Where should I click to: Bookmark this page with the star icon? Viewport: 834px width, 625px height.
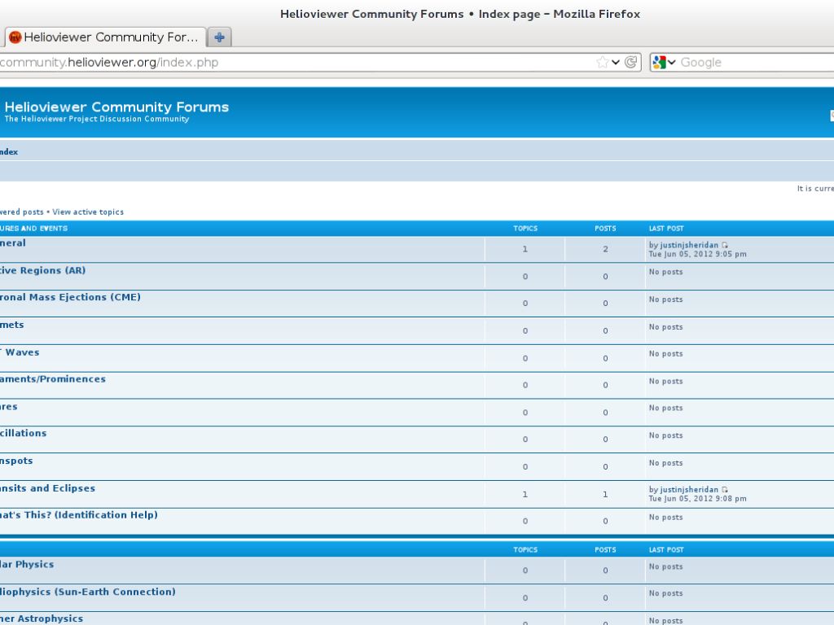pos(602,63)
